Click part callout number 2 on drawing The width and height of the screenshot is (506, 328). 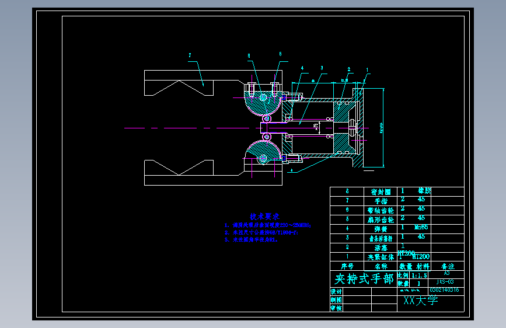(349, 69)
